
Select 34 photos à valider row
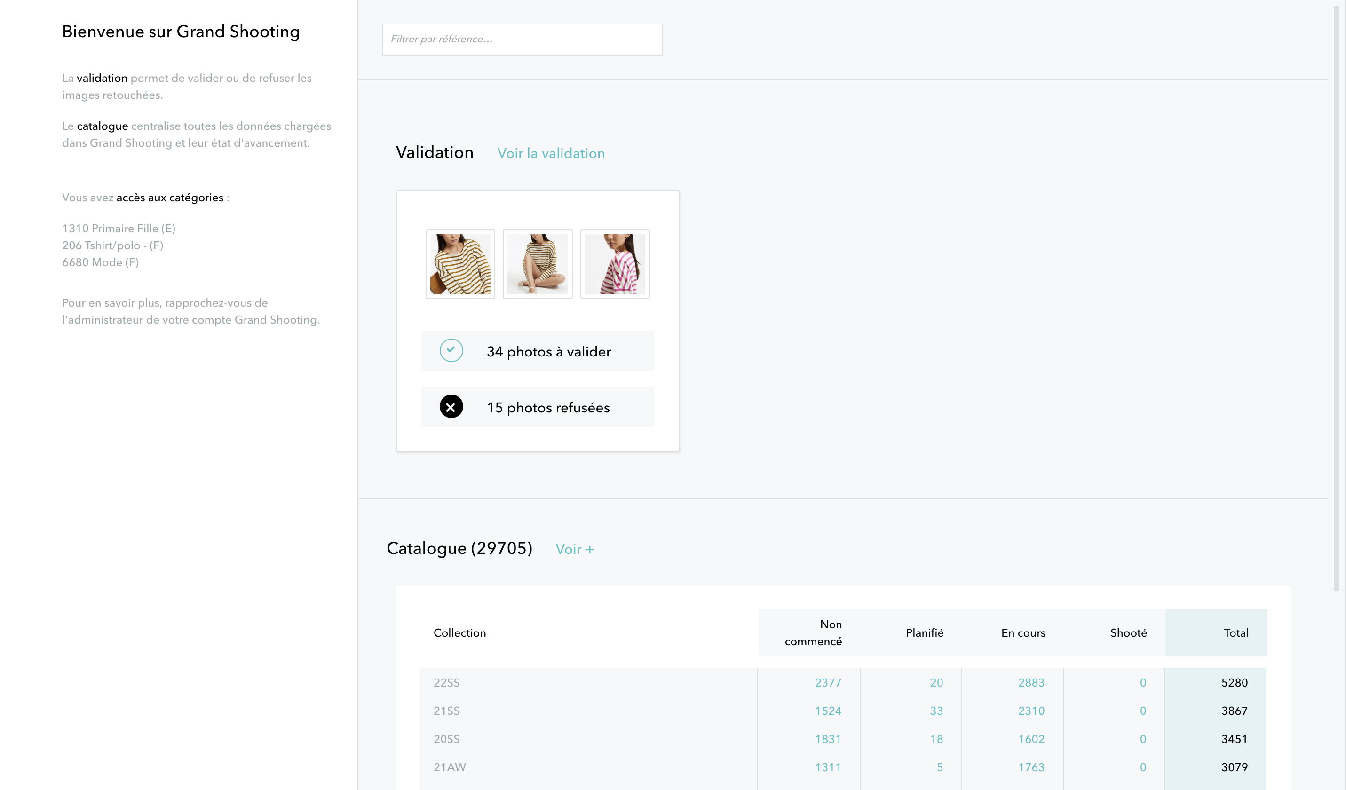point(548,351)
